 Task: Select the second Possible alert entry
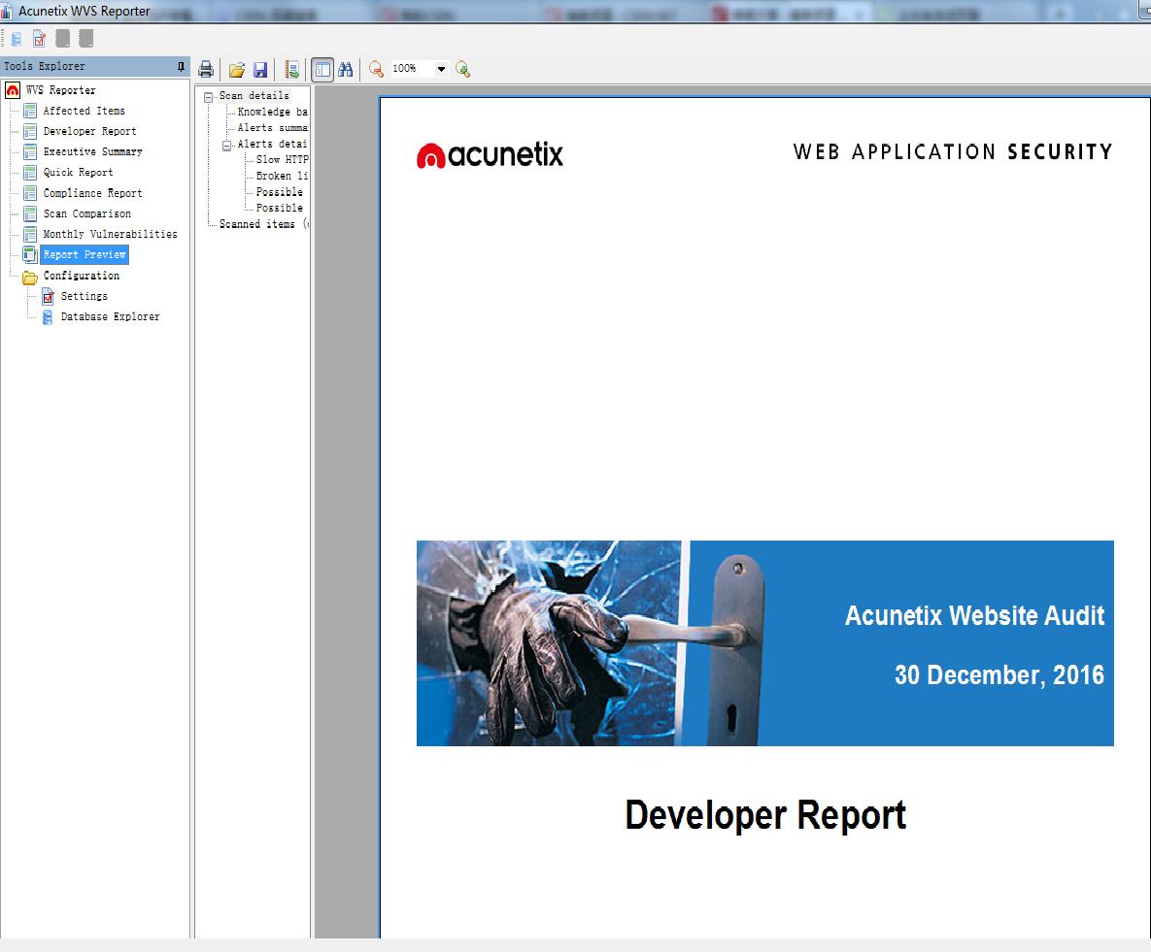point(280,209)
